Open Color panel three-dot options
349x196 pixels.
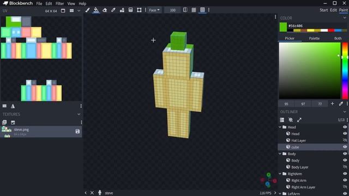(347, 104)
